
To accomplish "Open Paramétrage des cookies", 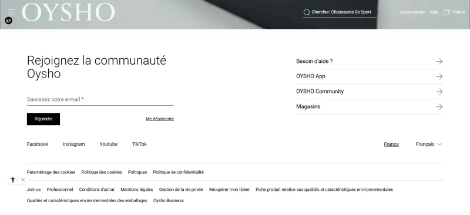I will (51, 172).
